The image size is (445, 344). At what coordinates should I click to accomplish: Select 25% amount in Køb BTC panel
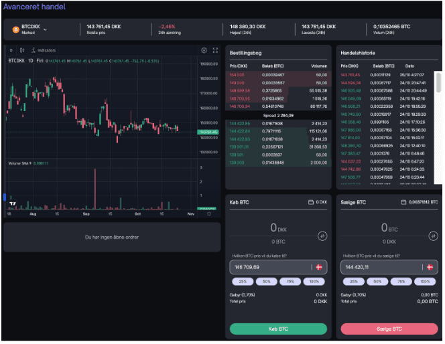coord(243,282)
